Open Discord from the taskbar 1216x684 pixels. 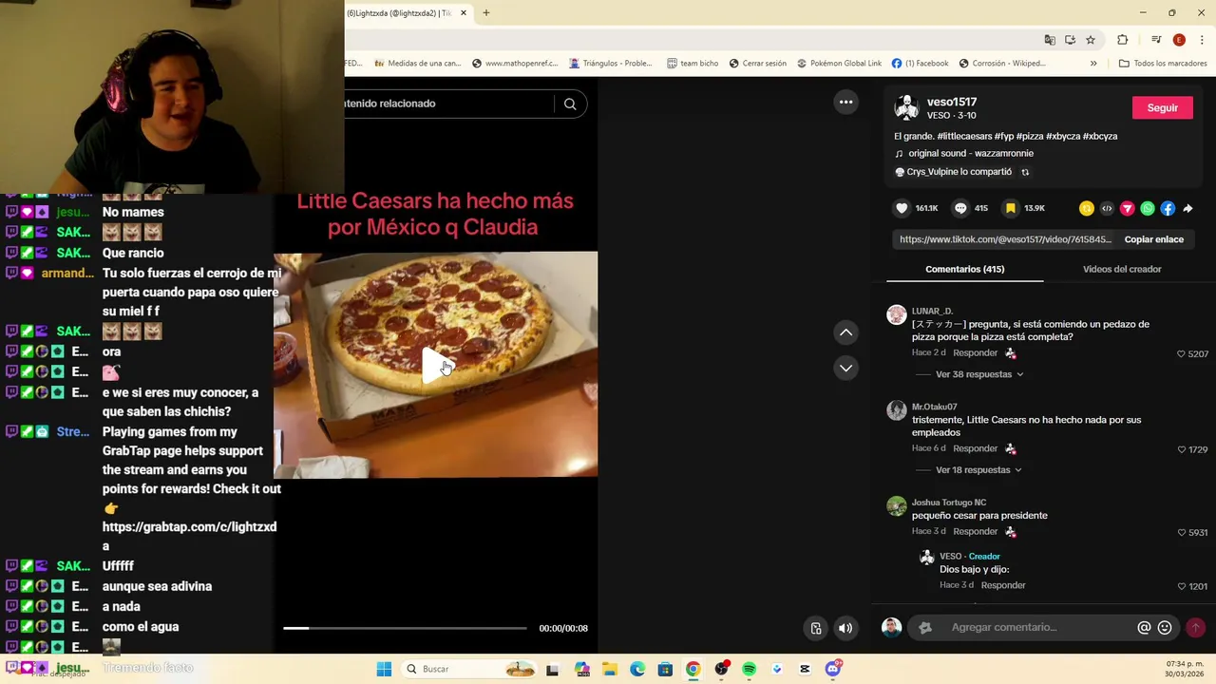point(833,669)
